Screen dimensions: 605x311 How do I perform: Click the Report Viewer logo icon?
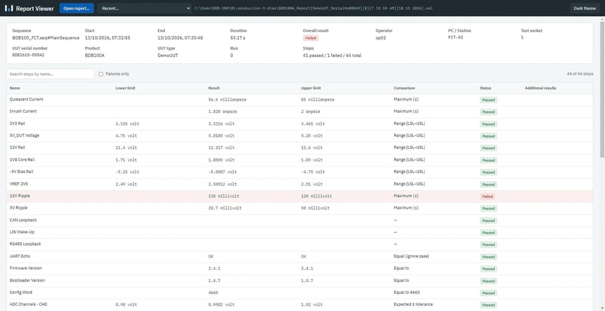9,8
